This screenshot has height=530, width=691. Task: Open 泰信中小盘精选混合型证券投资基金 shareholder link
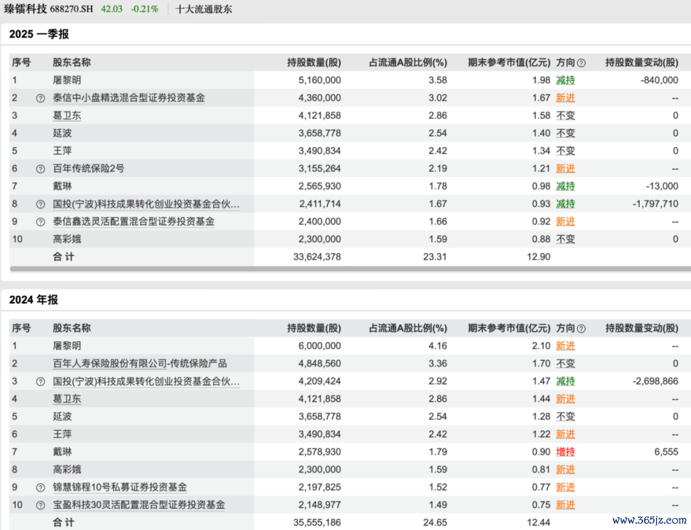point(129,98)
